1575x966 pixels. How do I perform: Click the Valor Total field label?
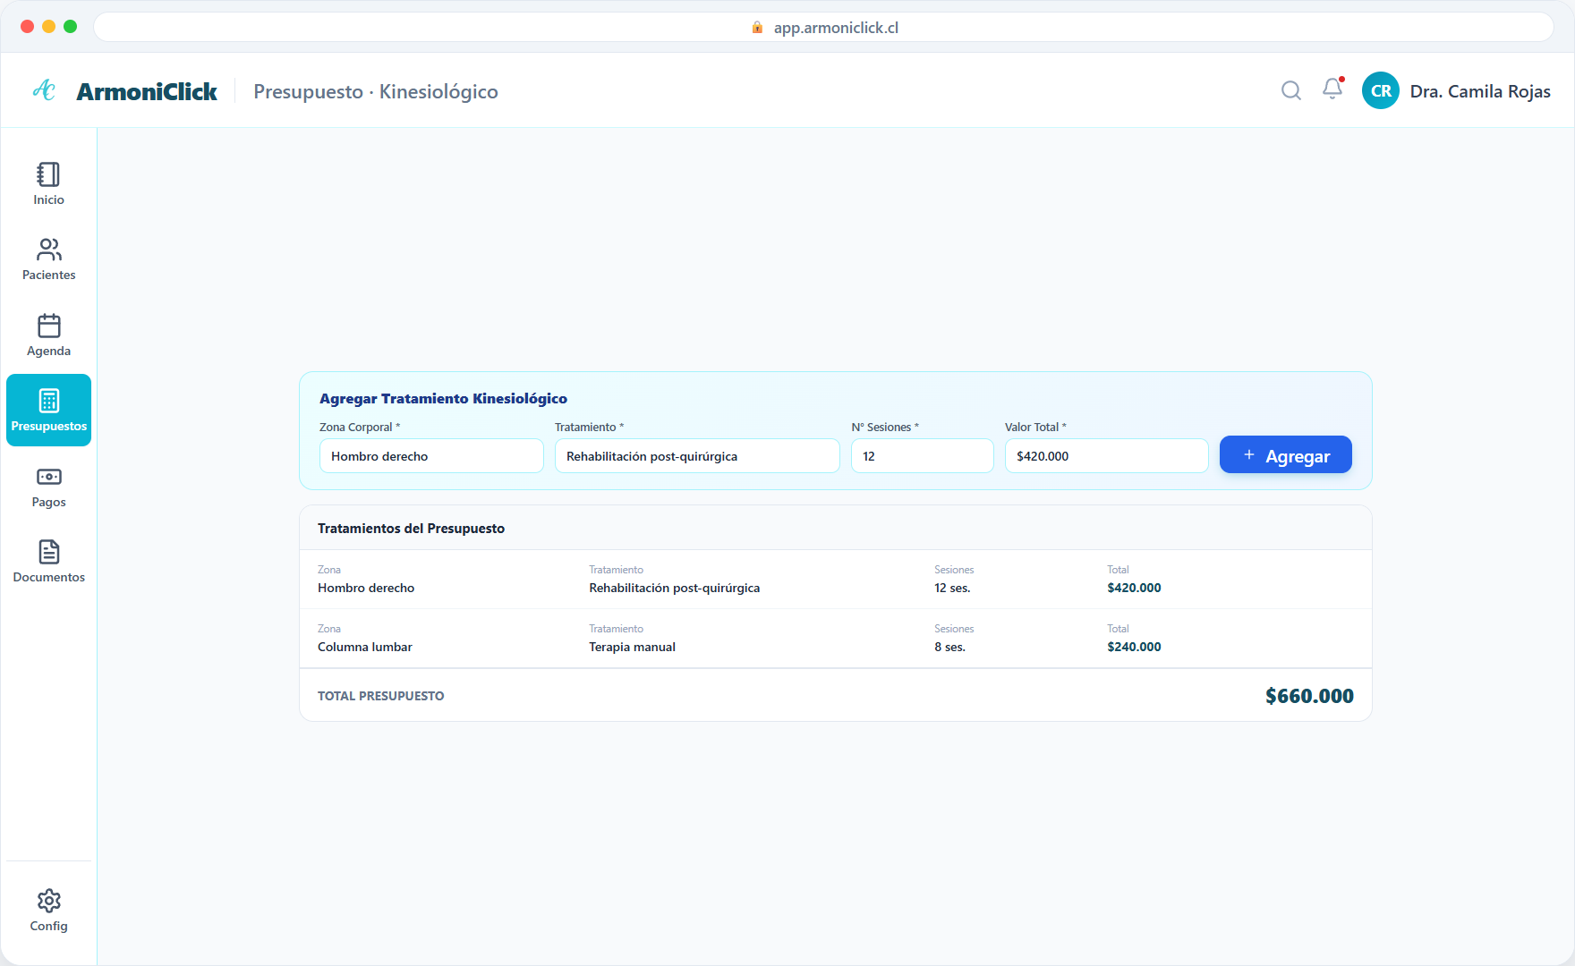(1034, 428)
